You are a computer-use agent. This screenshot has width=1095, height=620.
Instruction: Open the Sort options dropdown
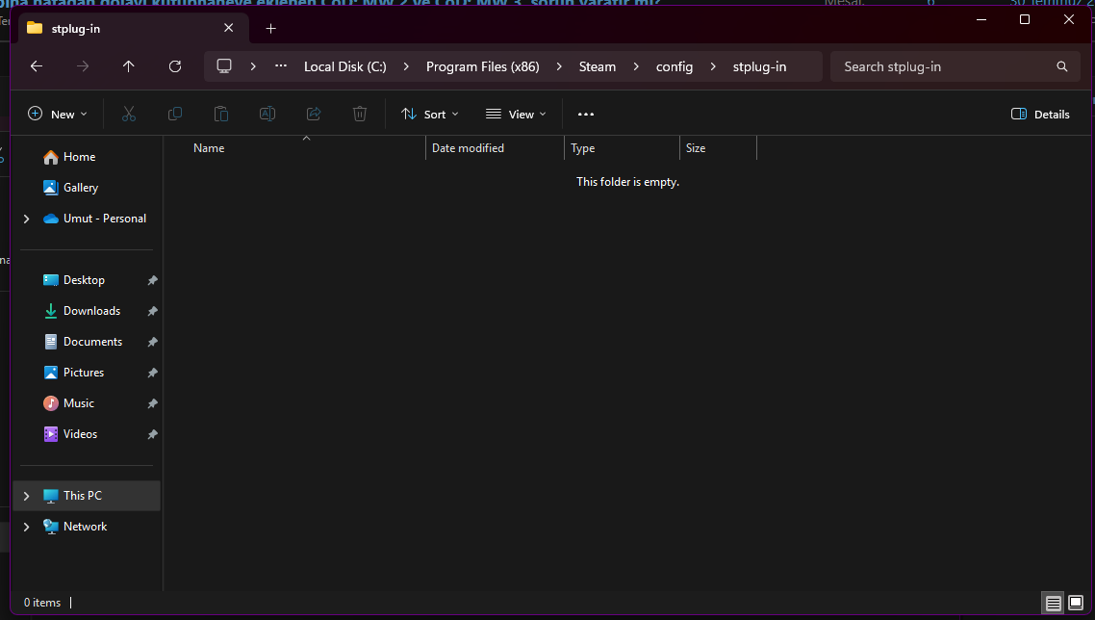tap(429, 114)
